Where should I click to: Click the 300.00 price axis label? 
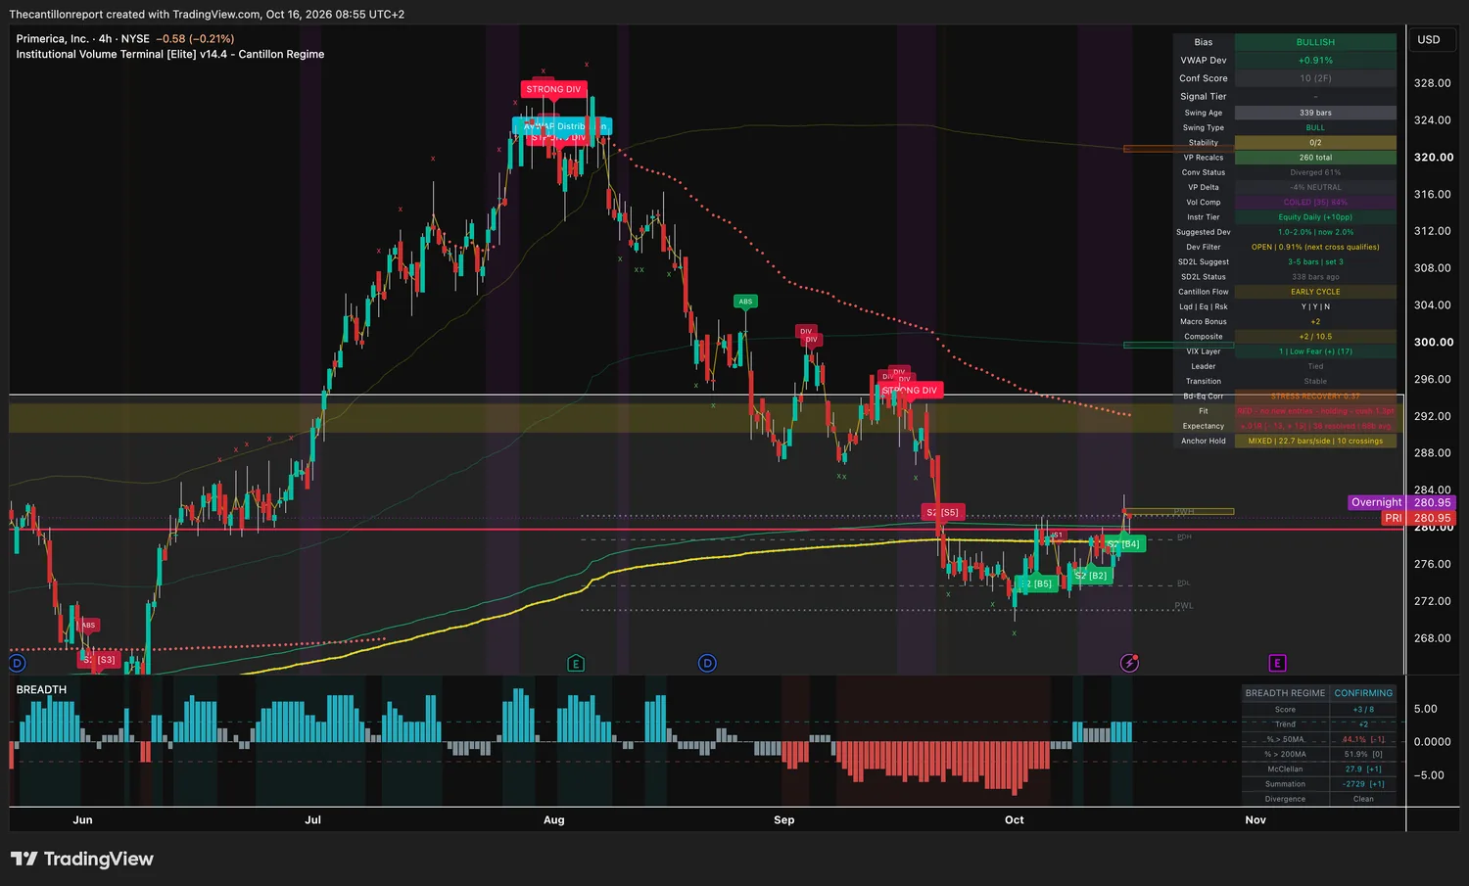coord(1434,342)
